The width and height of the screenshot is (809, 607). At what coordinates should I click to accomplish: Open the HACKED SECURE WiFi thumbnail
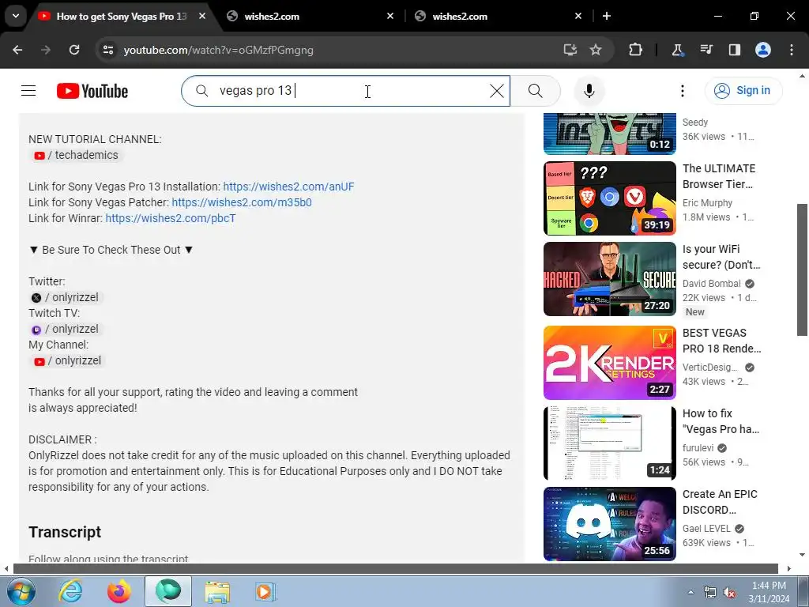609,279
